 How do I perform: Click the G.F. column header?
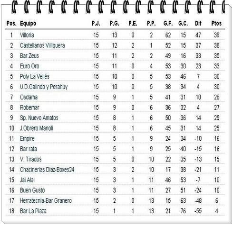click(x=168, y=23)
